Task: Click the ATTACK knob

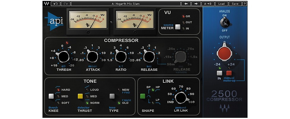Action: point(92,57)
